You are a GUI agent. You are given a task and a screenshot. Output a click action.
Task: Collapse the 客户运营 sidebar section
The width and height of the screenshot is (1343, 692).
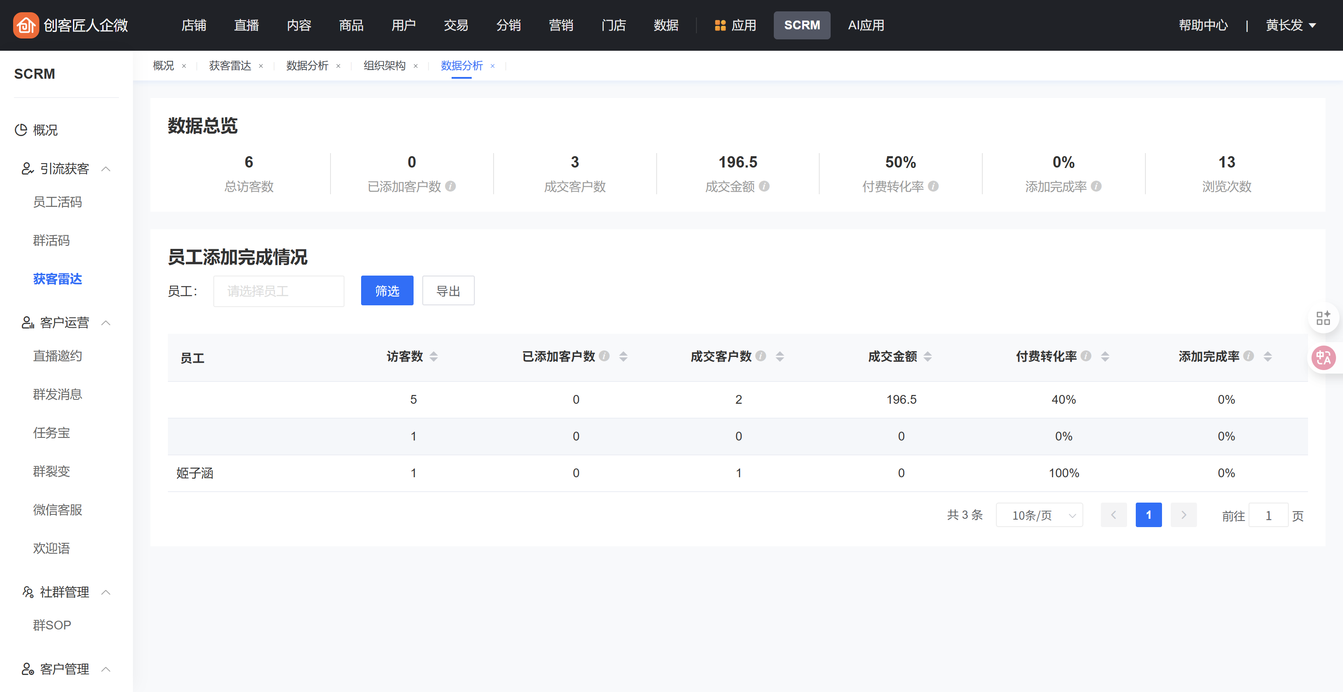106,323
